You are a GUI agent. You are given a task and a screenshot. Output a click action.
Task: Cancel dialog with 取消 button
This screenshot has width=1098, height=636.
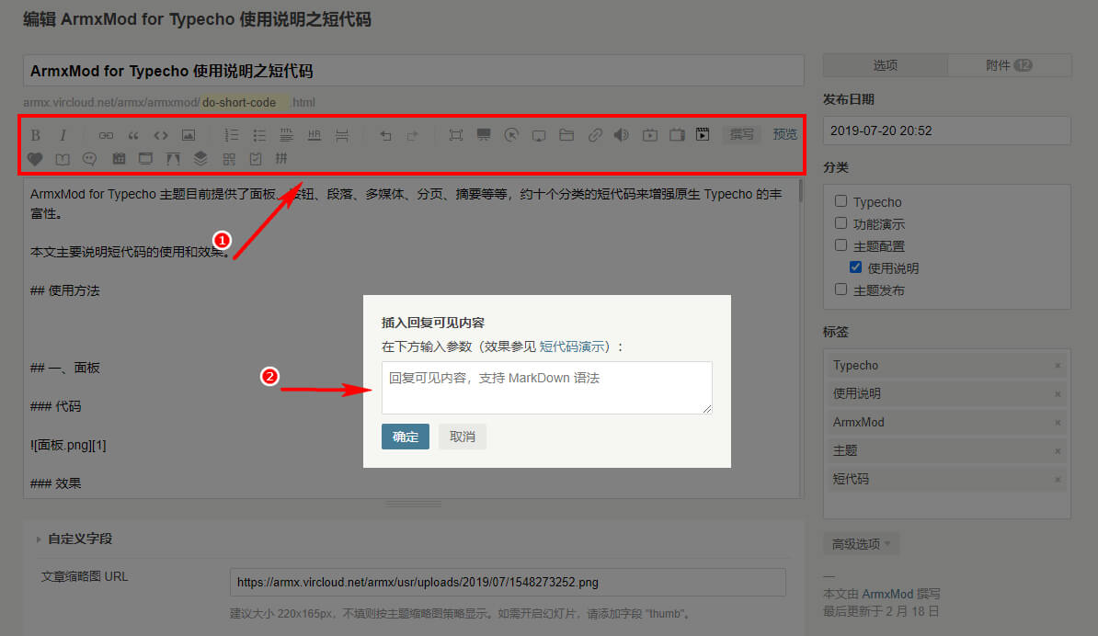coord(463,437)
